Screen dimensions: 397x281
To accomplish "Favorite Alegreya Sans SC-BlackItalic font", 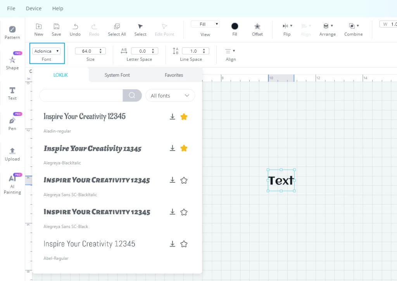I will point(184,180).
